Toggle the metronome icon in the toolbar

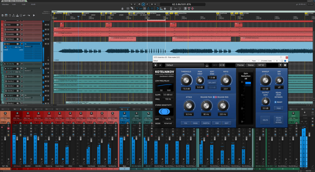pyautogui.click(x=122, y=8)
